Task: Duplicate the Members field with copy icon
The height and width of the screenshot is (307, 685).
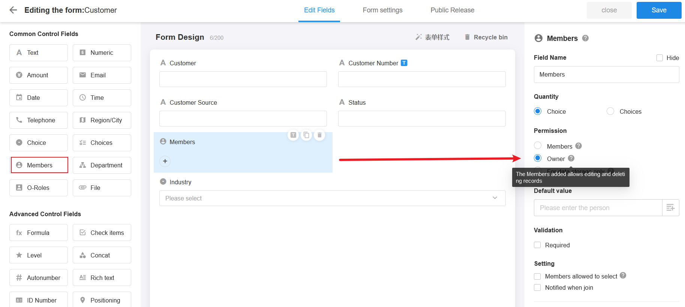Action: 306,135
